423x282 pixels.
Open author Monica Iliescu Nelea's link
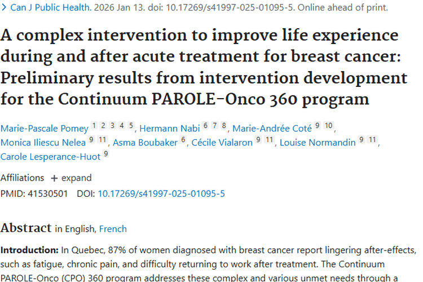tap(43, 142)
